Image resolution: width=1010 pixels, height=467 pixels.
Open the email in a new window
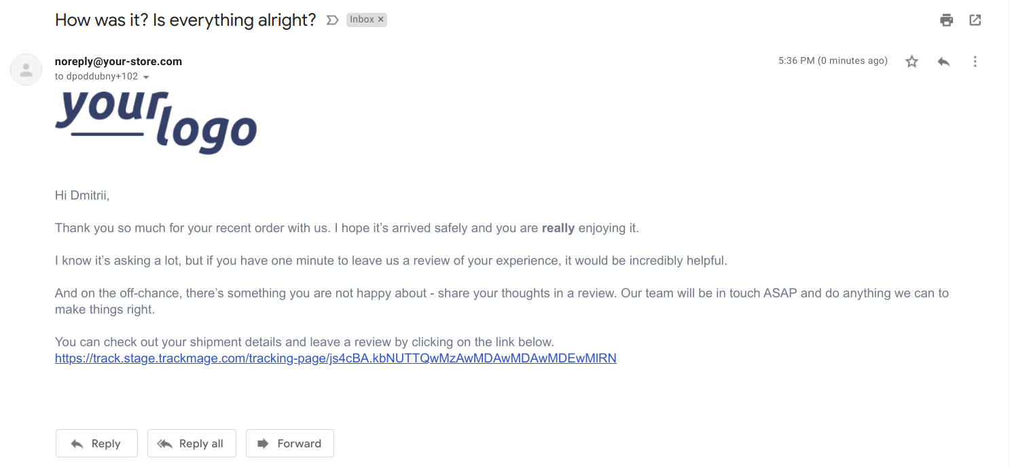click(x=975, y=20)
